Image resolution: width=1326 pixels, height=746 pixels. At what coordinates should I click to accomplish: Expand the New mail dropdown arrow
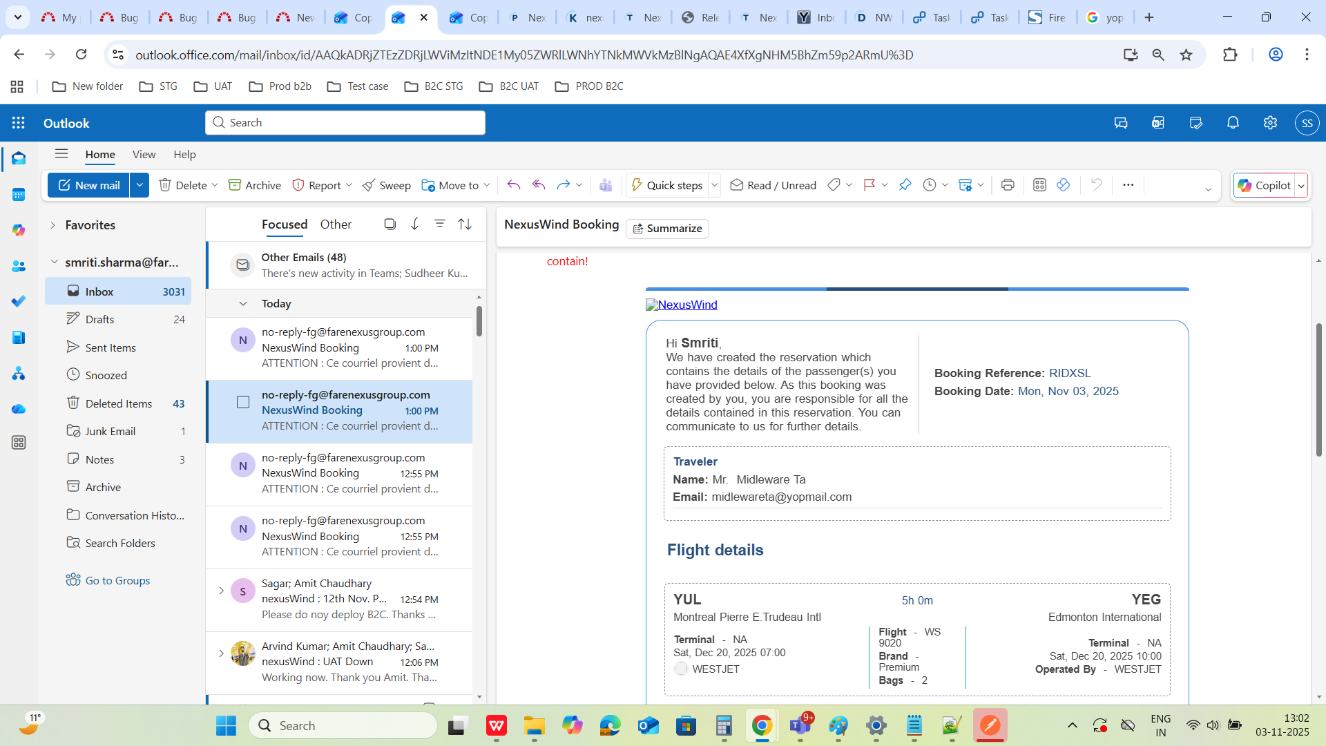140,185
